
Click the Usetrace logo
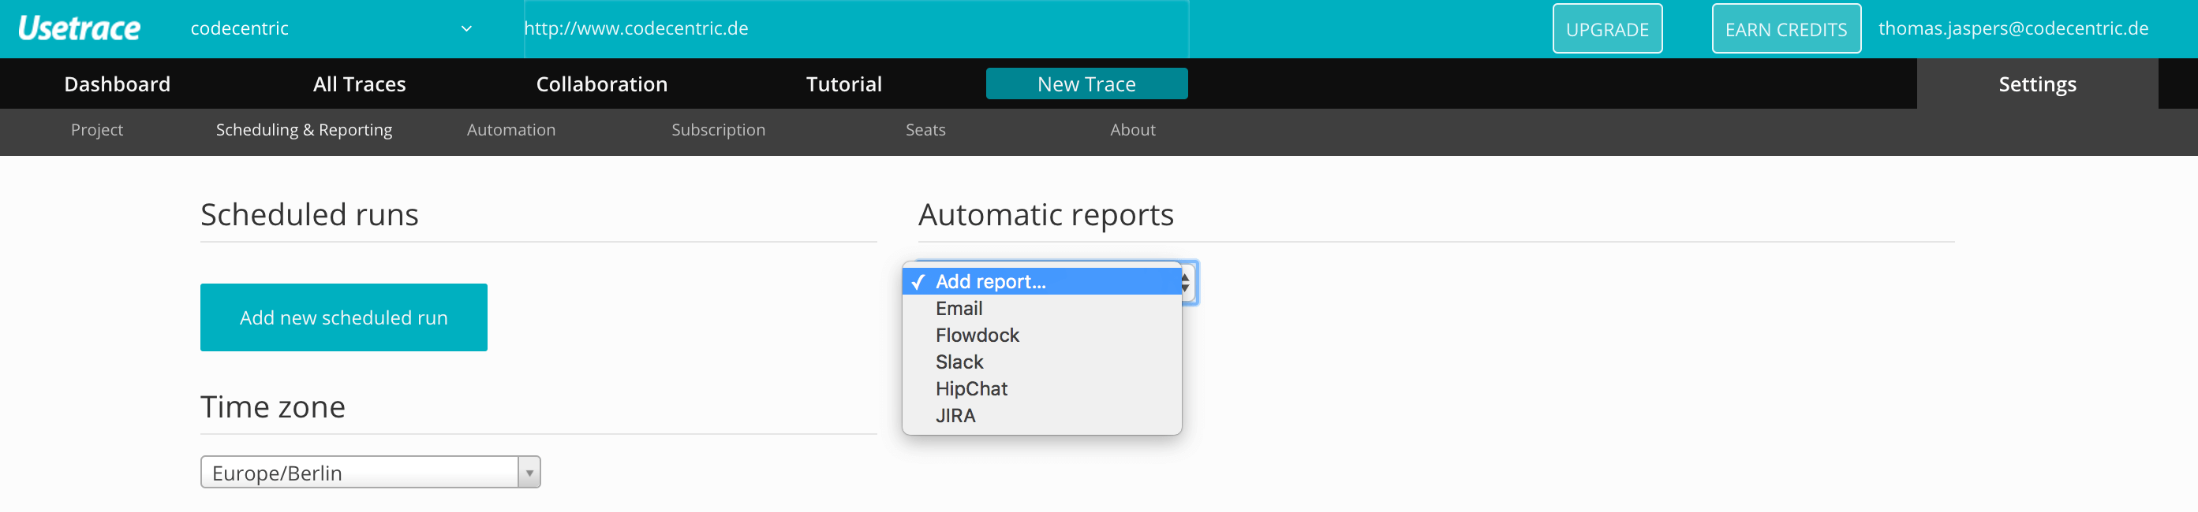tap(80, 28)
